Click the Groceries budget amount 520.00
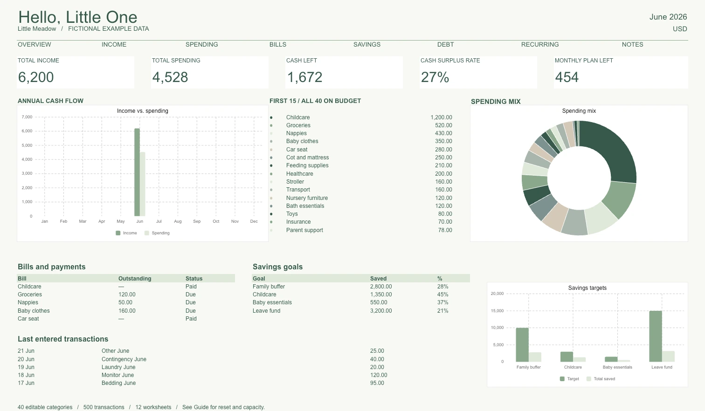This screenshot has height=411, width=705. pyautogui.click(x=443, y=125)
